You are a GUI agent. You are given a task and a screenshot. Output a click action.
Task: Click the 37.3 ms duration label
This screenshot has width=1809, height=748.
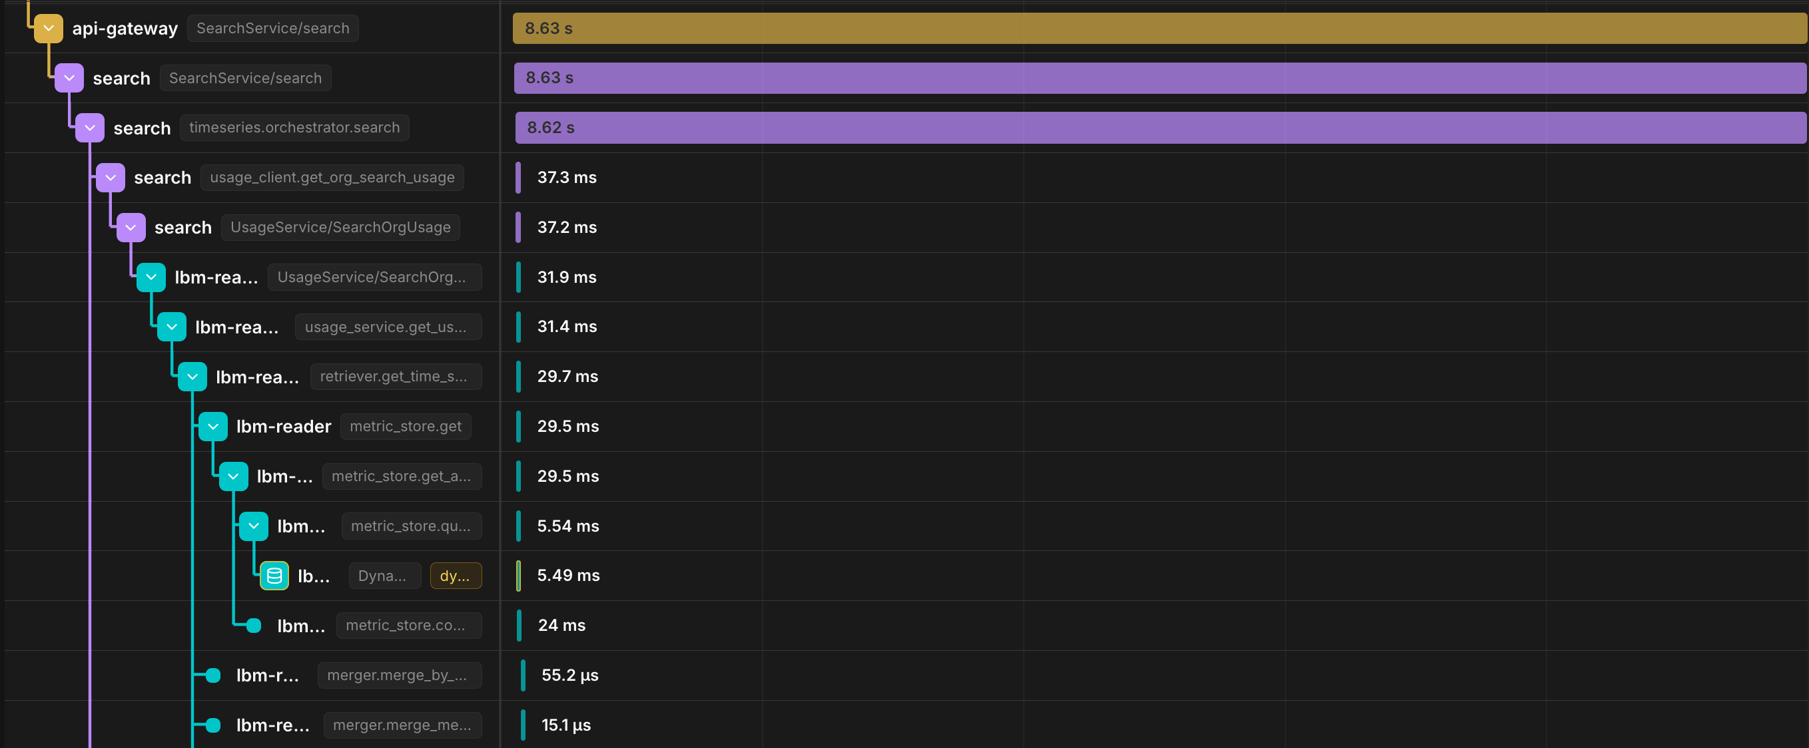(567, 178)
